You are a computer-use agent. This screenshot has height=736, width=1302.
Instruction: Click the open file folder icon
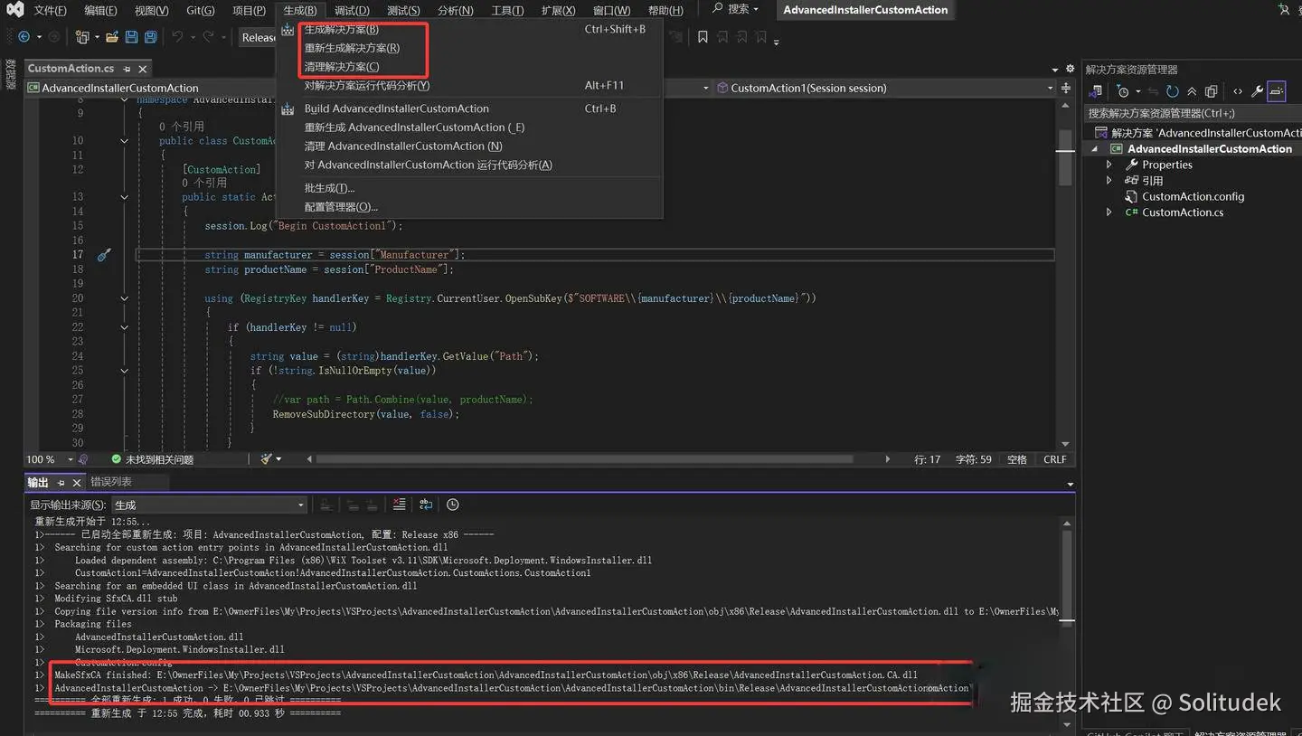(112, 37)
